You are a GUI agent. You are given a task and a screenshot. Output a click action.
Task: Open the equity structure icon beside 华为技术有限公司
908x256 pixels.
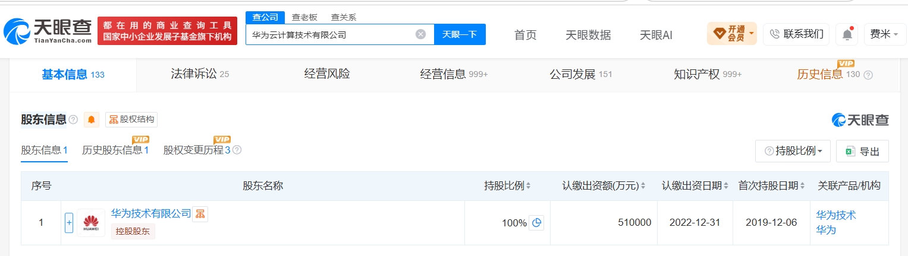(200, 214)
